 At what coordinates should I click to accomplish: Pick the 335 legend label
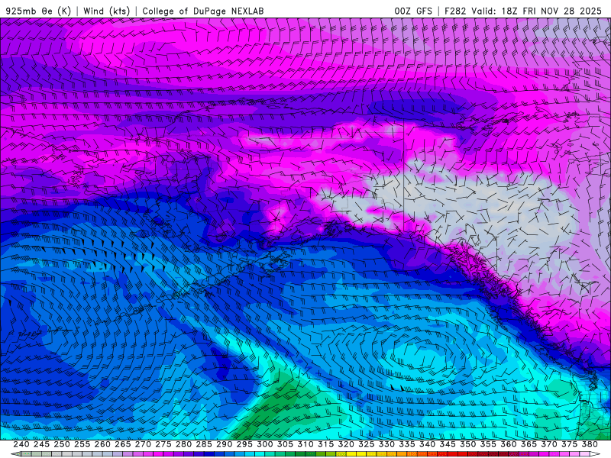(407, 444)
